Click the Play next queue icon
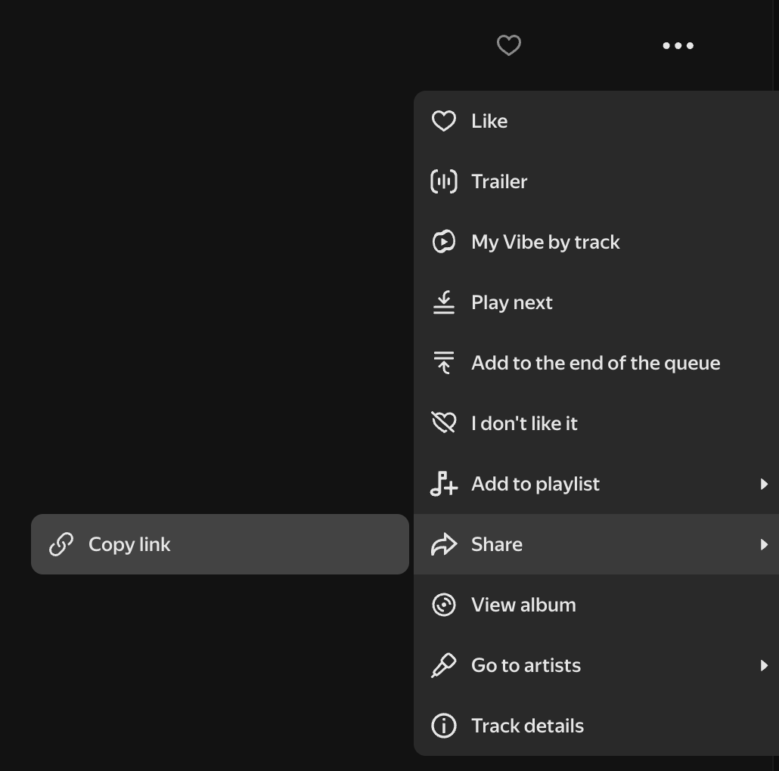 [444, 302]
